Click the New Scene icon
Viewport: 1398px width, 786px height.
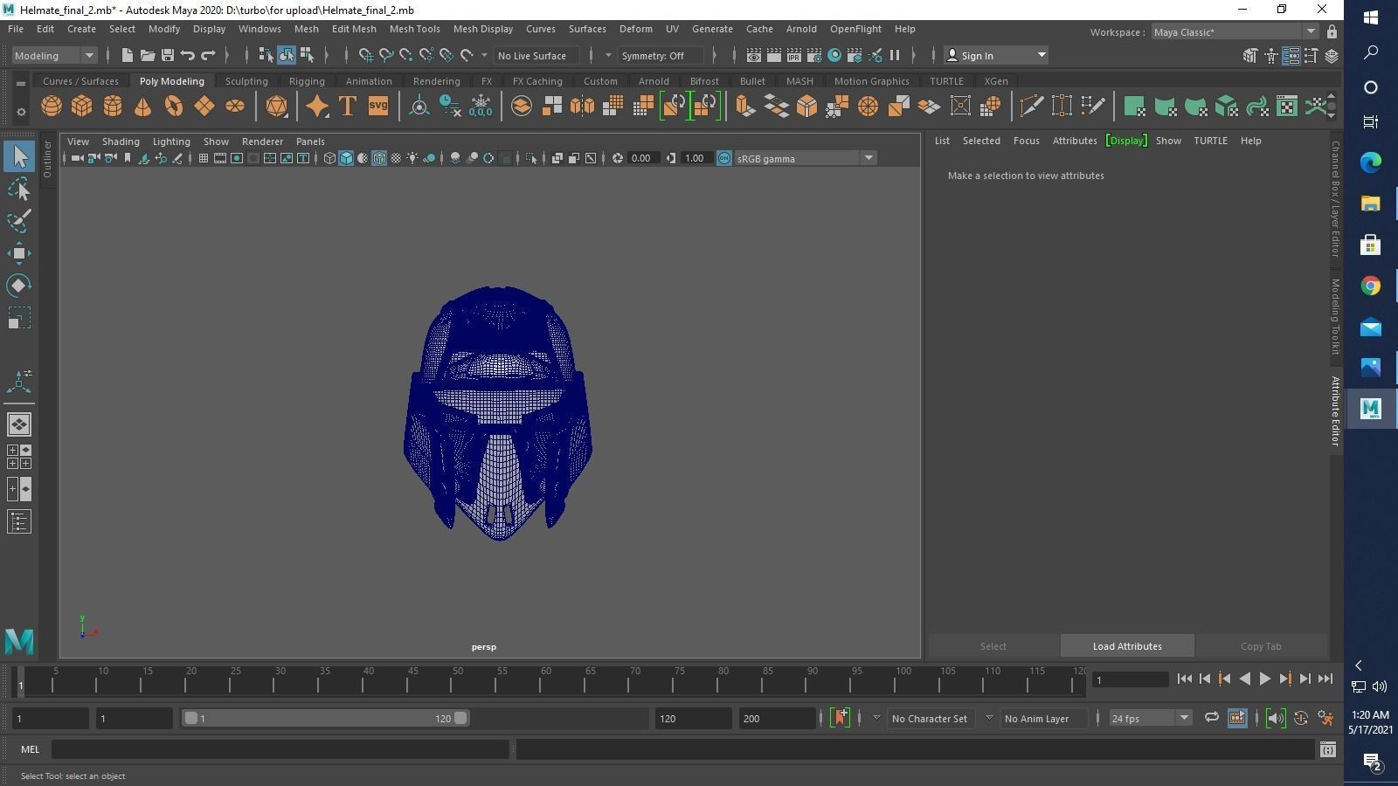click(127, 55)
